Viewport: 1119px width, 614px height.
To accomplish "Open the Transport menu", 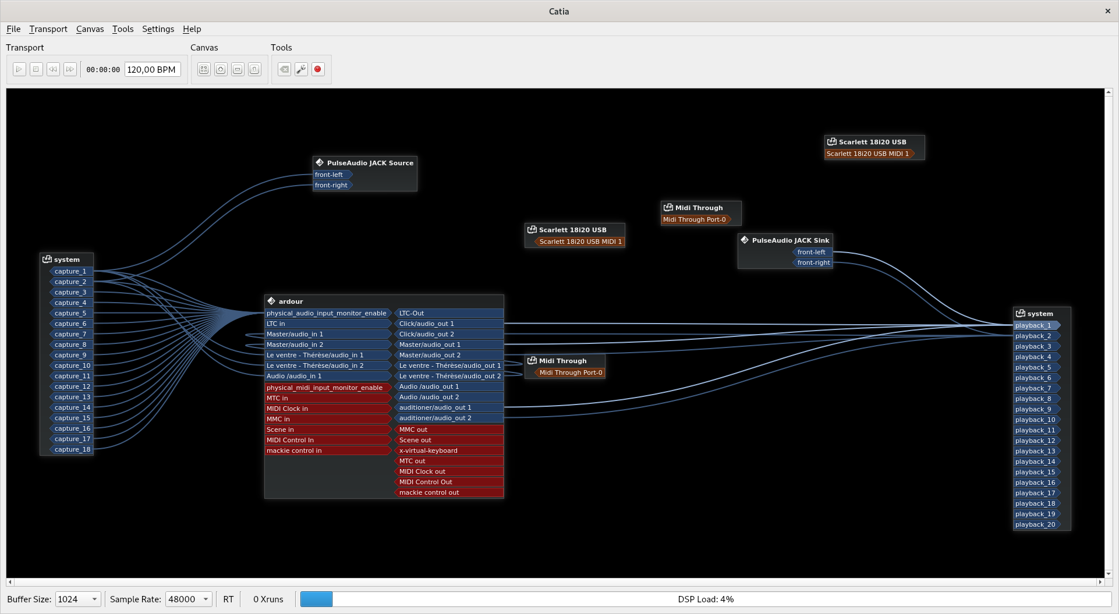I will 48,29.
